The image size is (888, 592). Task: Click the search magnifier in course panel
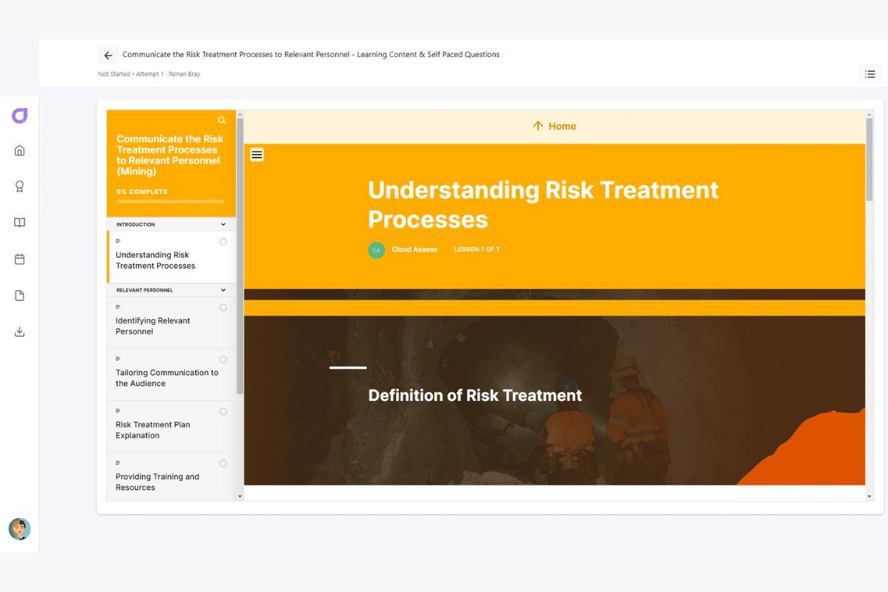(x=222, y=120)
